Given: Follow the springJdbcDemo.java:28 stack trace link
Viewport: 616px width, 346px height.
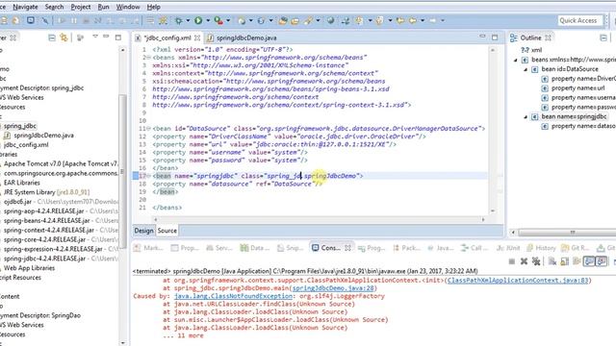Looking at the screenshot, I should (332, 288).
